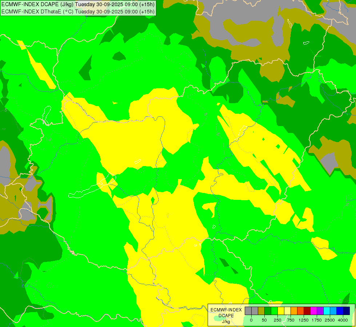356x327 pixels.
Task: Click the 'ECMWF-INDEX DCAPE (J/kg)' title line
Action: tap(78, 4)
